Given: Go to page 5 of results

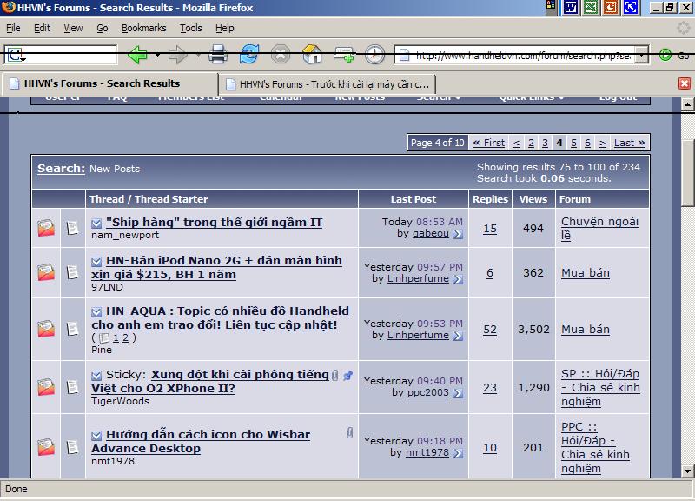Looking at the screenshot, I should click(573, 143).
